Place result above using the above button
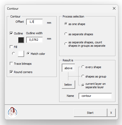122x125 pixels. (x=68, y=68)
